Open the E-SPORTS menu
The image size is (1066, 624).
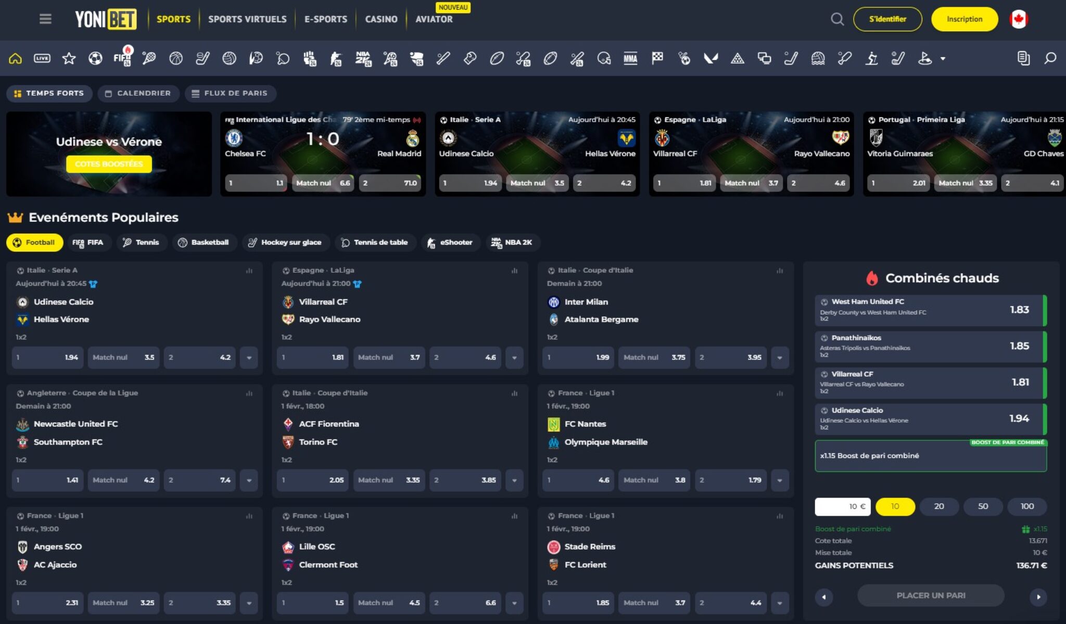click(326, 19)
